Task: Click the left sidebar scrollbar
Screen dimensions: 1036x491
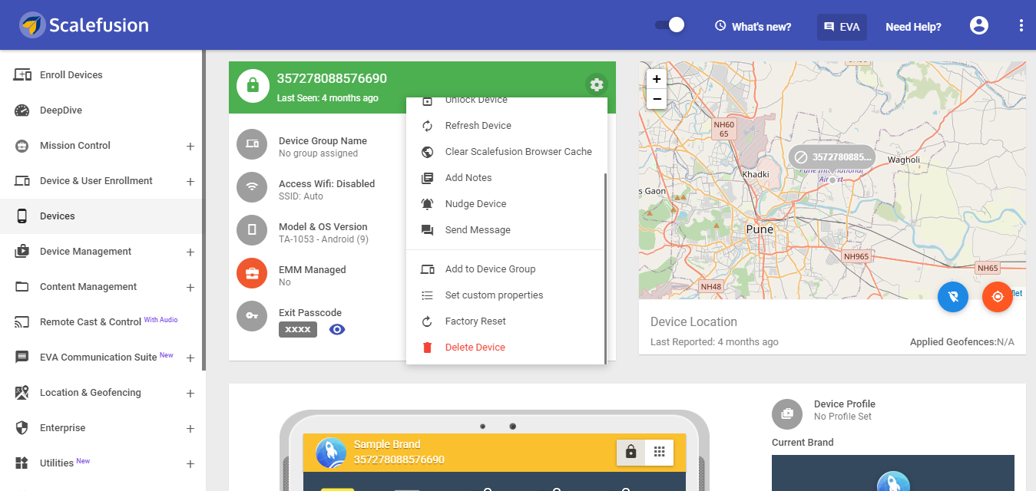Action: 204,210
